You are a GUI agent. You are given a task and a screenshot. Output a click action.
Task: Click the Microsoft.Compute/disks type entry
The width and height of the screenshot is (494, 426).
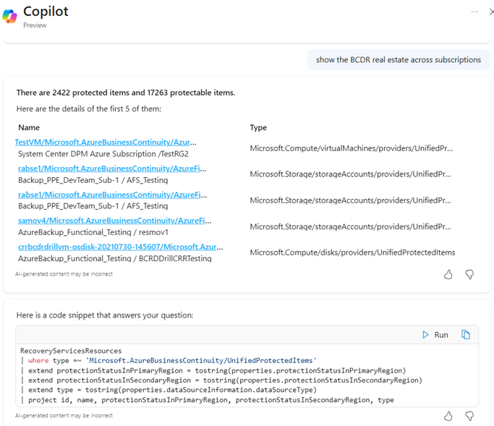pos(352,252)
